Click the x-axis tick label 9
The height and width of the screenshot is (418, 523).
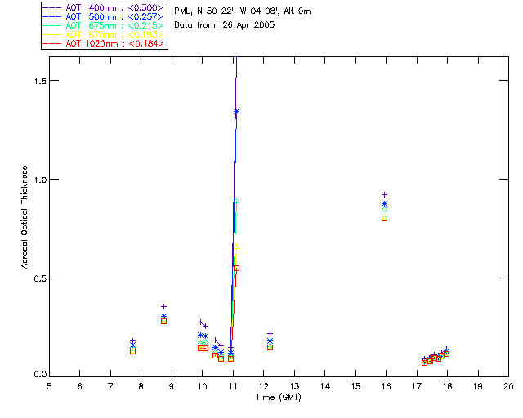click(x=172, y=386)
